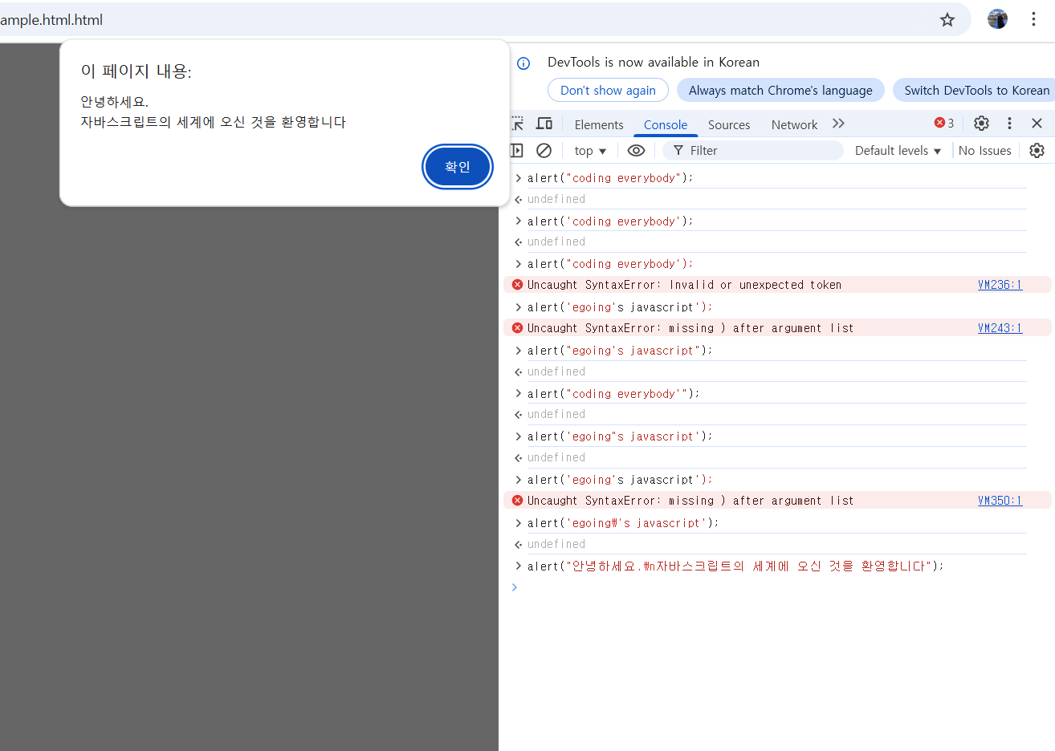Click the console Filter input field
Image resolution: width=1055 pixels, height=751 pixels.
point(753,150)
